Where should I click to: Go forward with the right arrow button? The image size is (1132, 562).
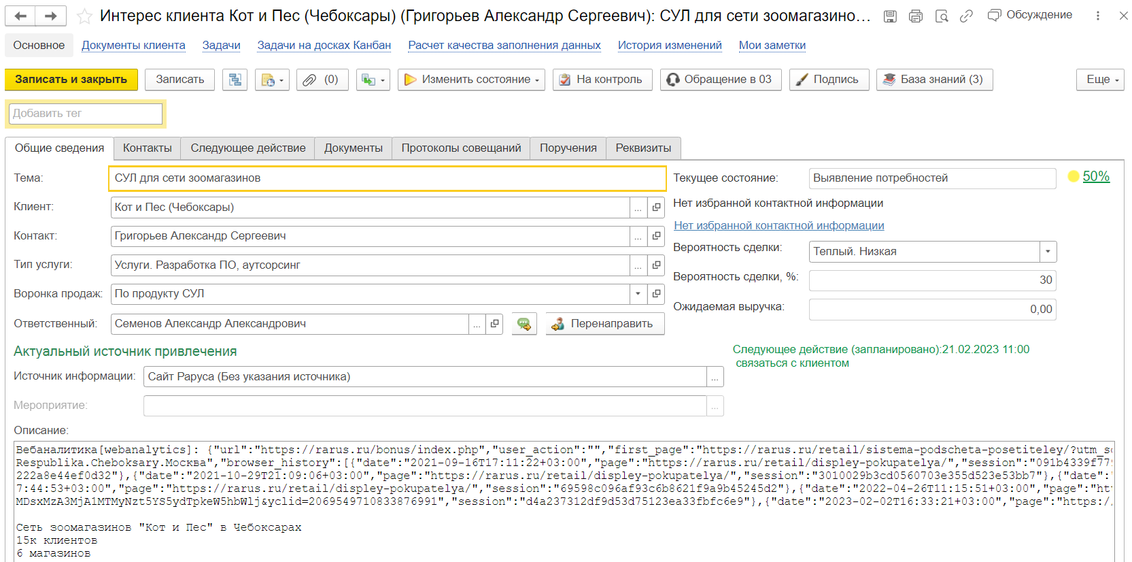51,16
